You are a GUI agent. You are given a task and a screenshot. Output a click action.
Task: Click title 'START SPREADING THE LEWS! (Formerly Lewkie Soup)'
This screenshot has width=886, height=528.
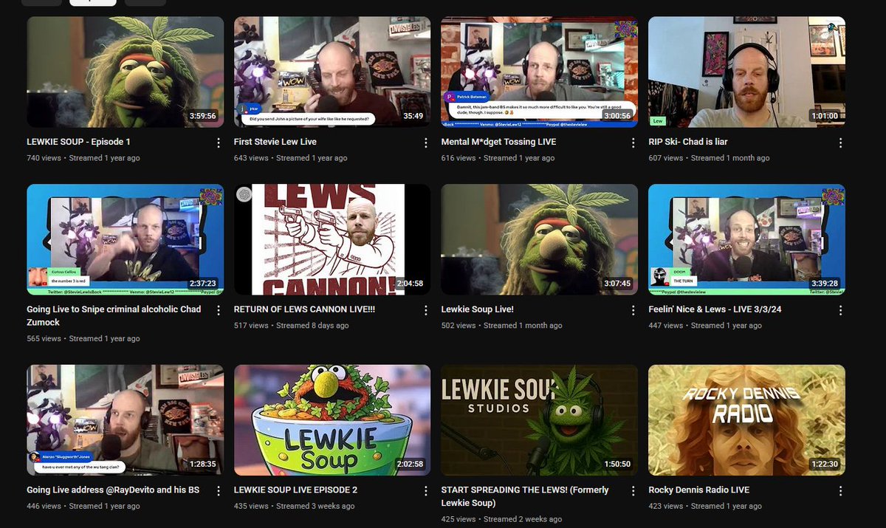(525, 496)
